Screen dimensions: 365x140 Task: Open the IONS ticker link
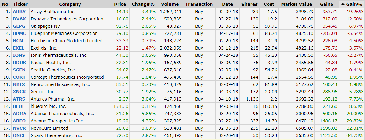click(19, 55)
